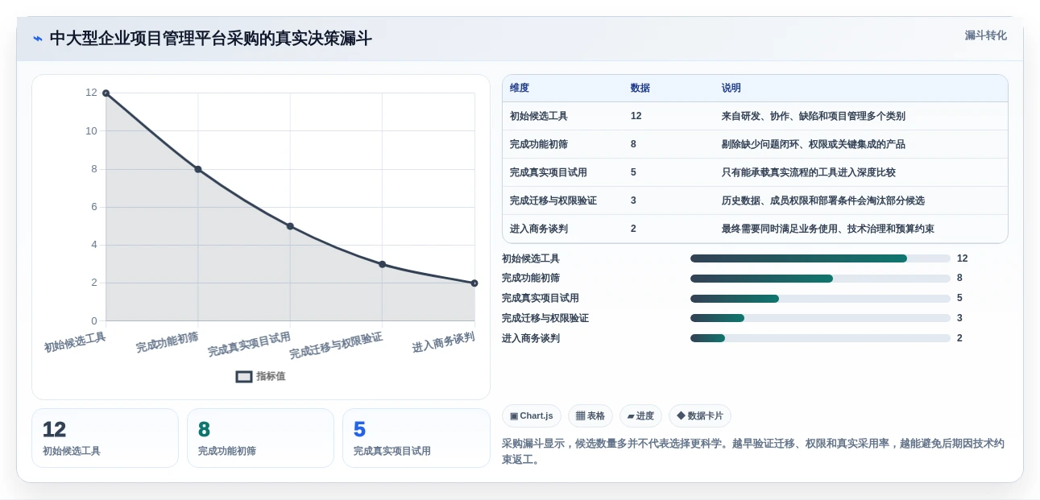
Task: Click the chart data point at value 8
Action: [x=198, y=169]
